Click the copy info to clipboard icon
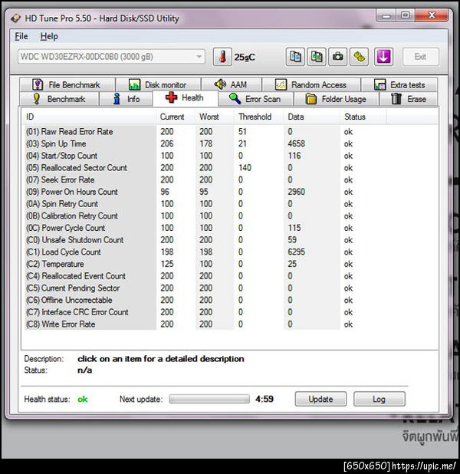The width and height of the screenshot is (460, 474). click(295, 57)
